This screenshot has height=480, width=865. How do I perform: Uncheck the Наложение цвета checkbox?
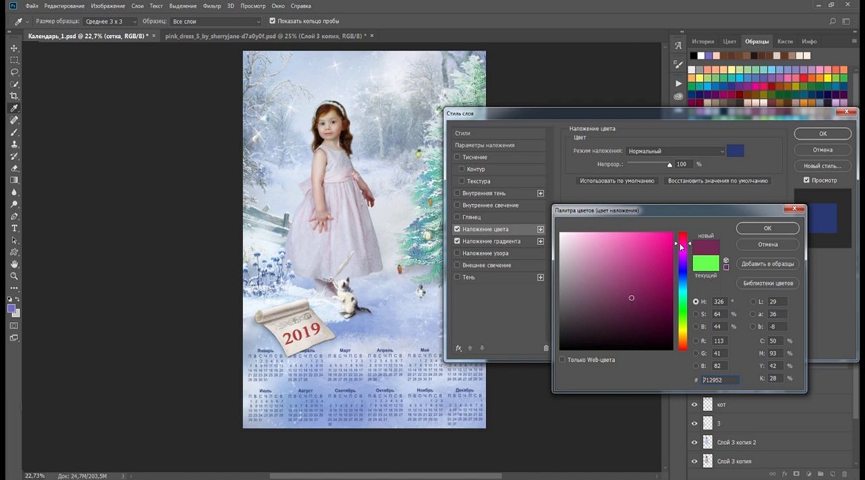click(458, 230)
